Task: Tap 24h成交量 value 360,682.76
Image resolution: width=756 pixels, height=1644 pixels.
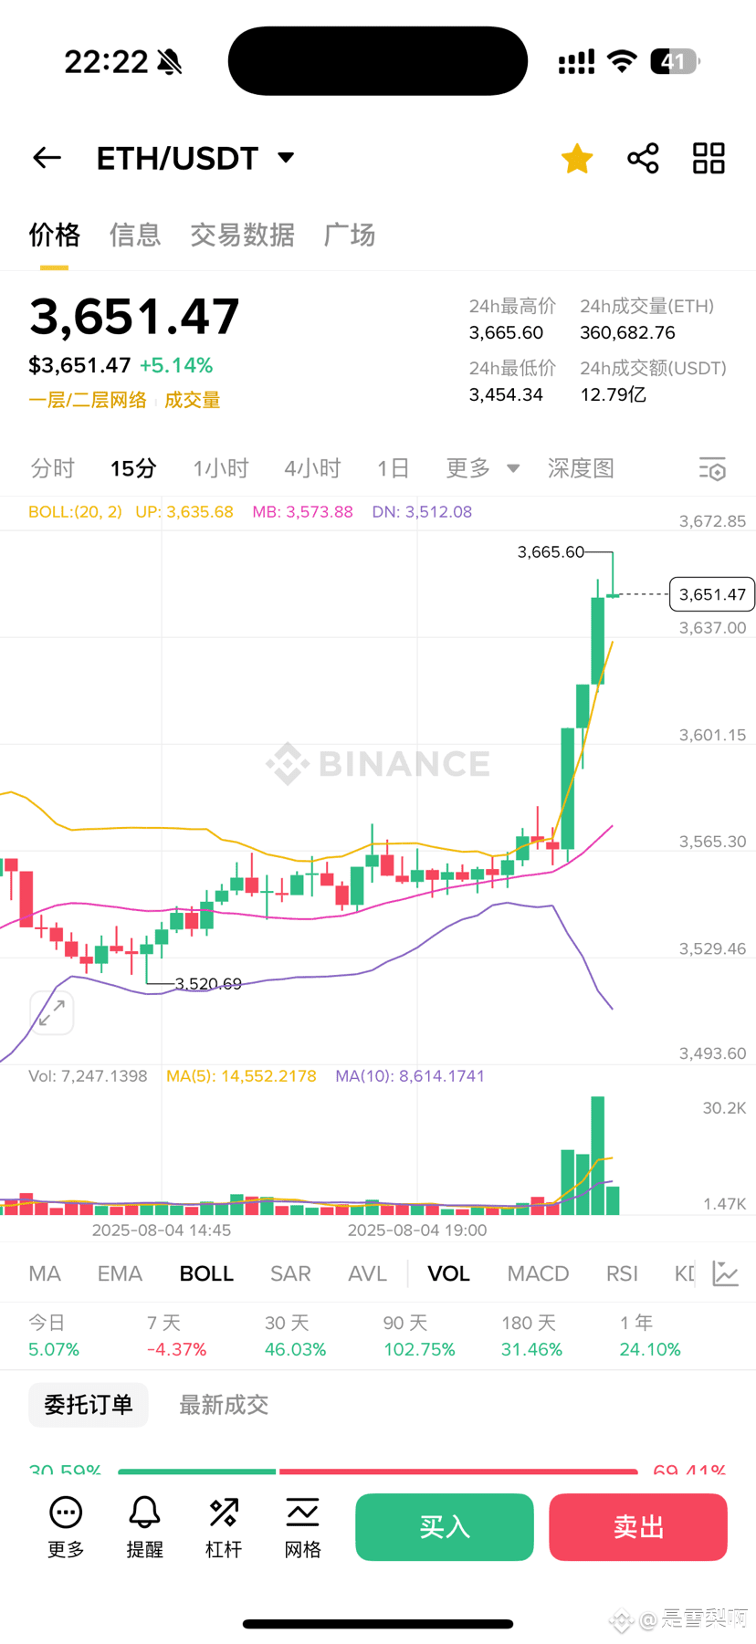Action: coord(627,333)
